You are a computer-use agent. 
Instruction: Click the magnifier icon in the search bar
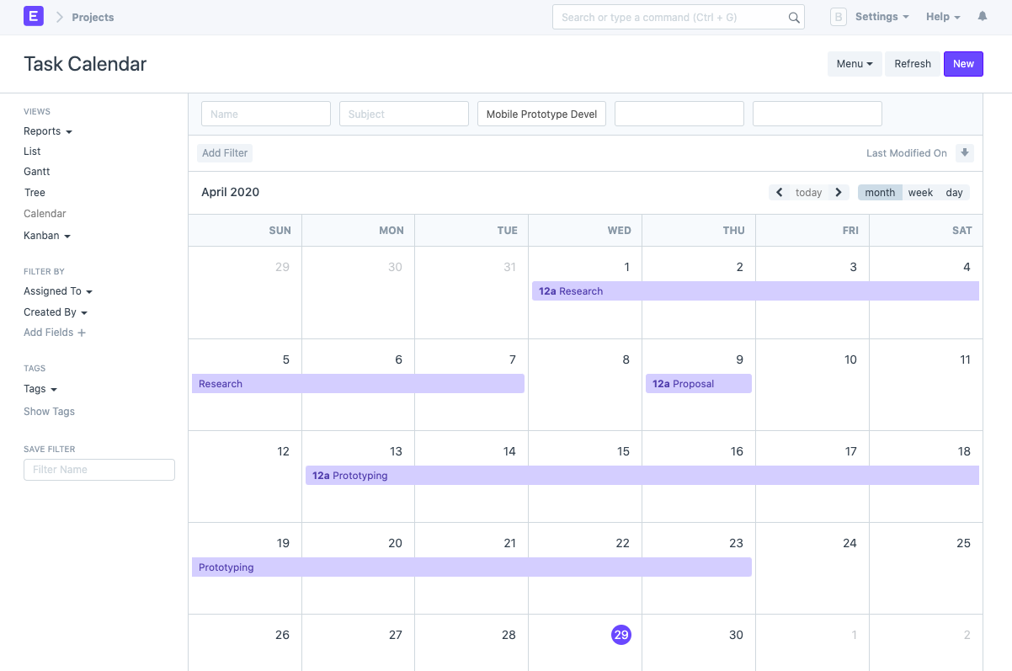click(x=793, y=17)
